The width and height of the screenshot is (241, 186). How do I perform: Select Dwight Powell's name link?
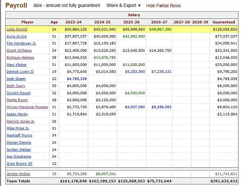18,93
